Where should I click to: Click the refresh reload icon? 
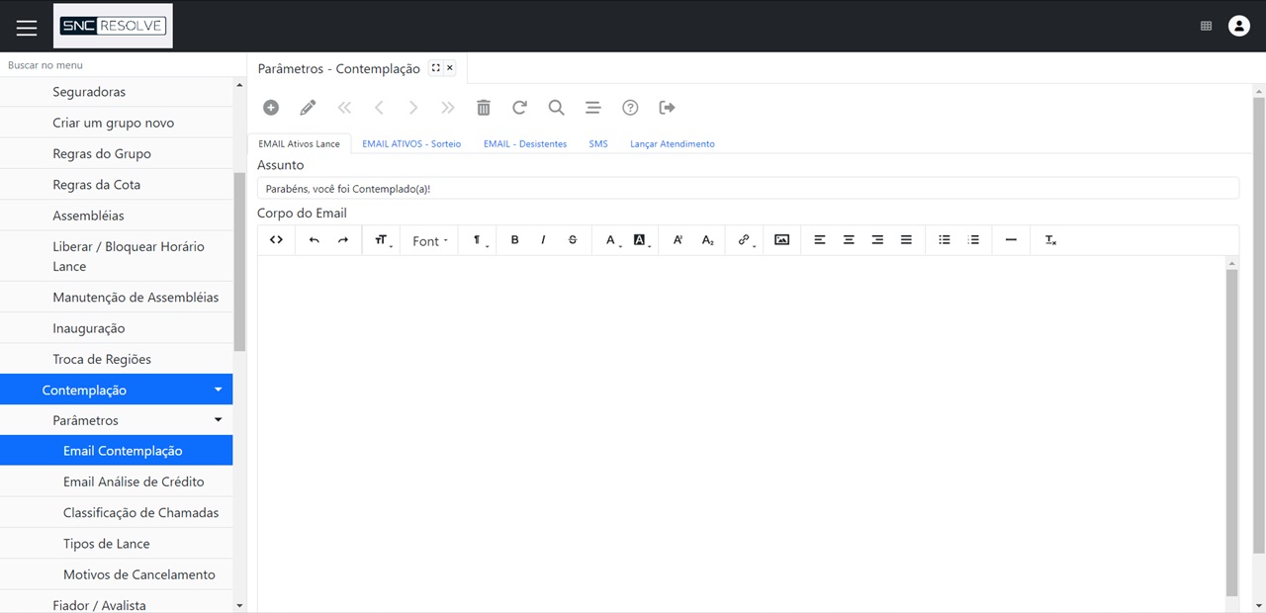(519, 108)
